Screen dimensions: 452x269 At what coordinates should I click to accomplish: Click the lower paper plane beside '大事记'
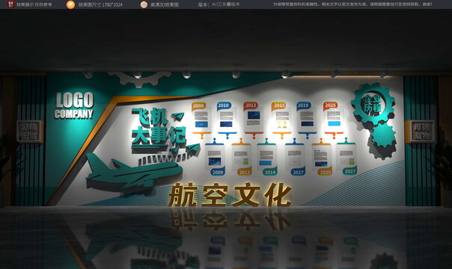[x=192, y=149]
